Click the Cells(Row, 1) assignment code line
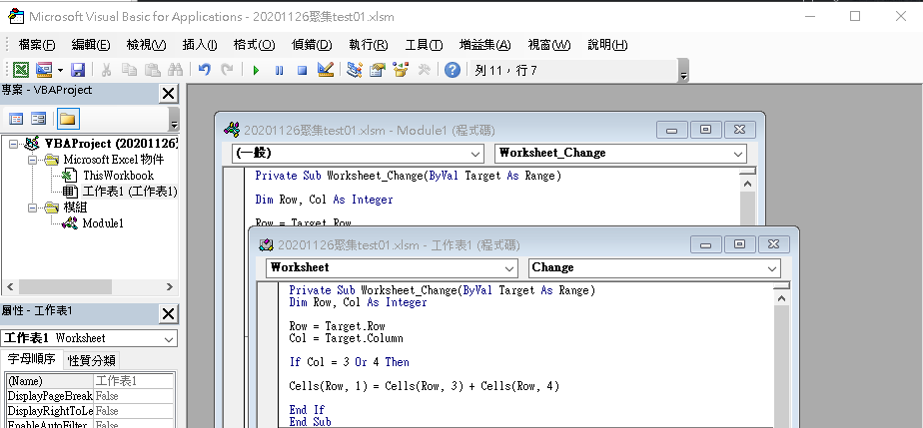The image size is (923, 428). click(424, 386)
